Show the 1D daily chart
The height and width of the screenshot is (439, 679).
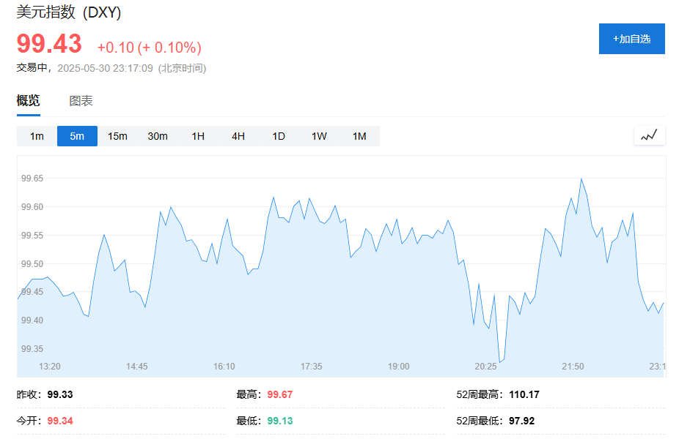click(x=279, y=136)
